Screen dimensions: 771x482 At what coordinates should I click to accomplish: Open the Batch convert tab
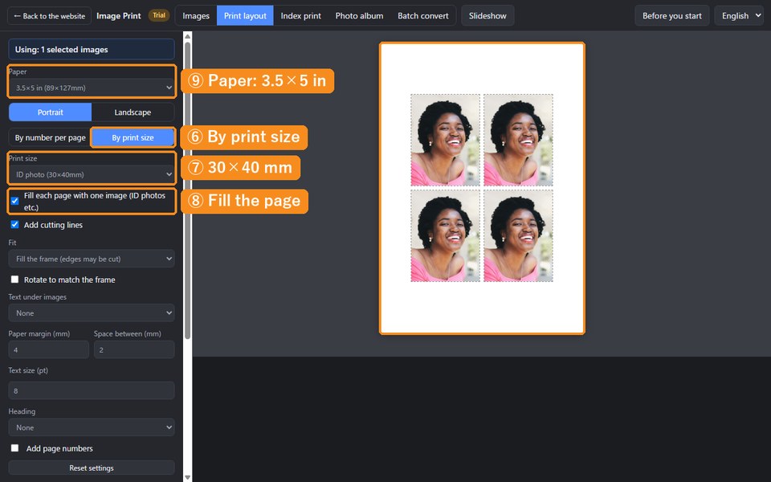[x=423, y=16]
